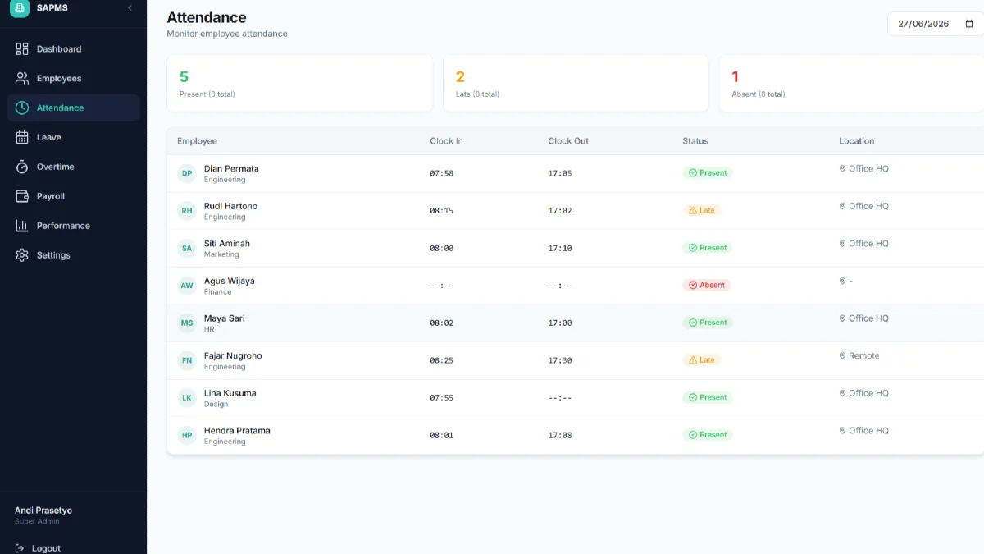Click the Absent count card
This screenshot has width=984, height=554.
[851, 83]
